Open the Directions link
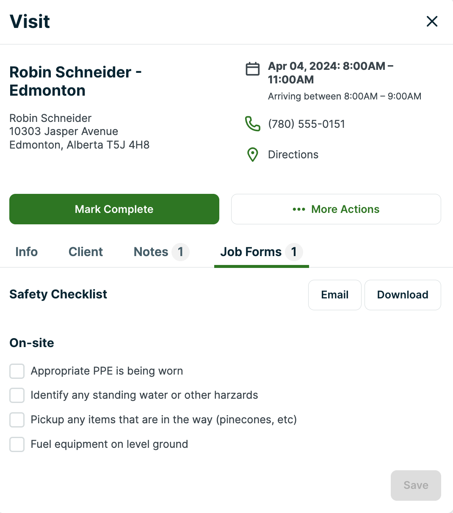The height and width of the screenshot is (513, 453). pyautogui.click(x=293, y=154)
